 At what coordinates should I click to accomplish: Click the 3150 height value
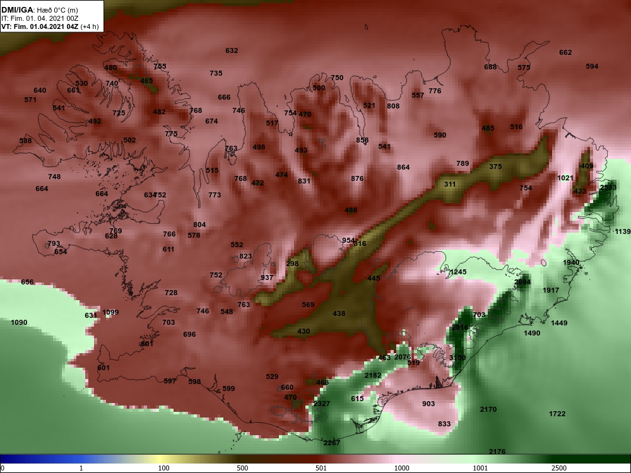click(457, 358)
